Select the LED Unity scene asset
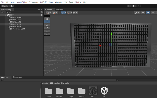 pos(104,92)
